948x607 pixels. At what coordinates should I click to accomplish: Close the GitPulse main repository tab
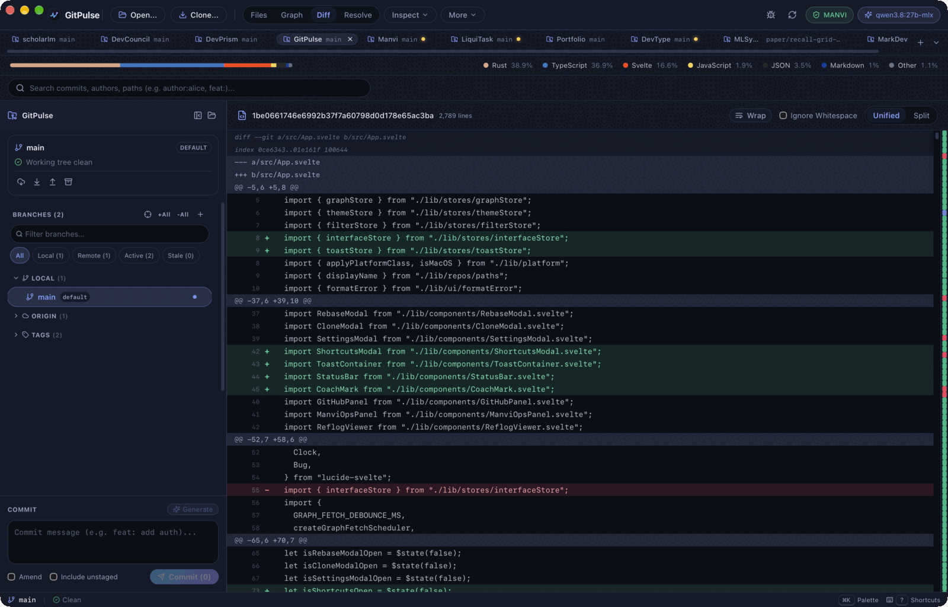350,39
